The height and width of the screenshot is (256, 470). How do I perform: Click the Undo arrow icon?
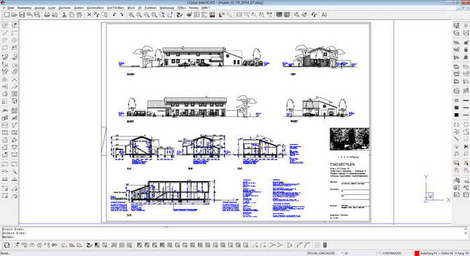[115, 15]
